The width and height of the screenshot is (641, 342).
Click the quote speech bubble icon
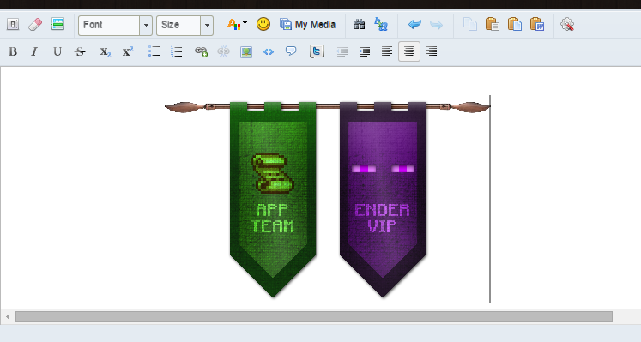click(x=291, y=51)
